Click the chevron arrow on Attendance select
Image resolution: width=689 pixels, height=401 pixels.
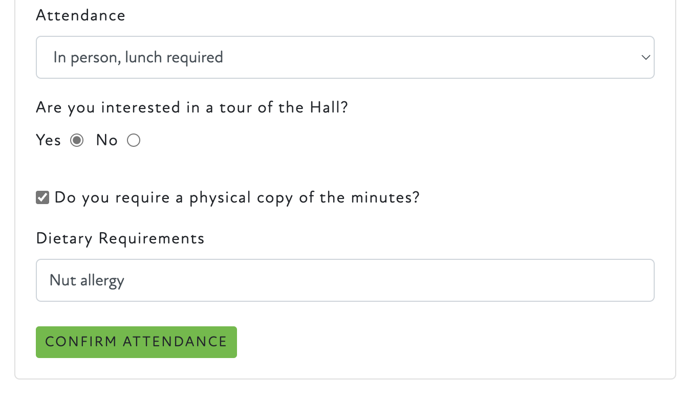(645, 57)
